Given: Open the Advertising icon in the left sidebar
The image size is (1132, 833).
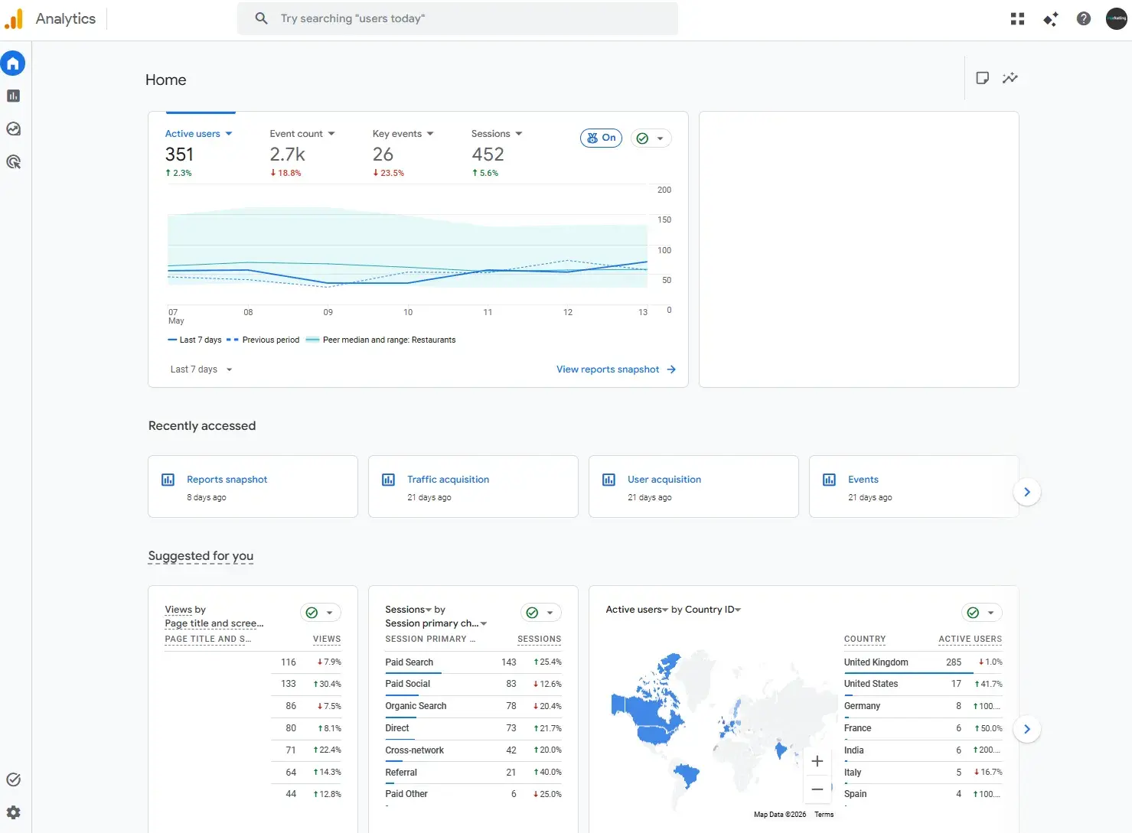Looking at the screenshot, I should [x=13, y=161].
